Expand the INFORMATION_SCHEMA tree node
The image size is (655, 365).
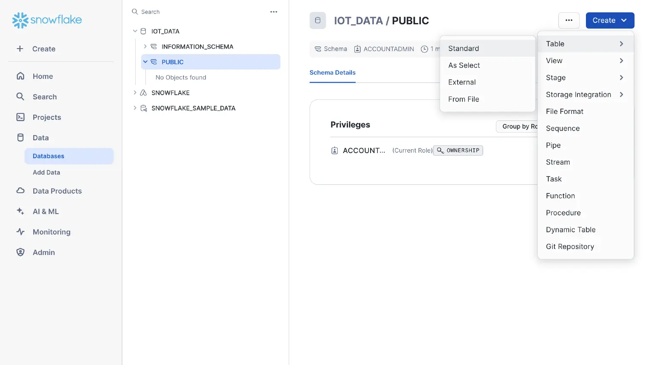145,46
